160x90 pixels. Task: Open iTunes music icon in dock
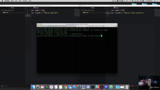[x=51, y=87]
